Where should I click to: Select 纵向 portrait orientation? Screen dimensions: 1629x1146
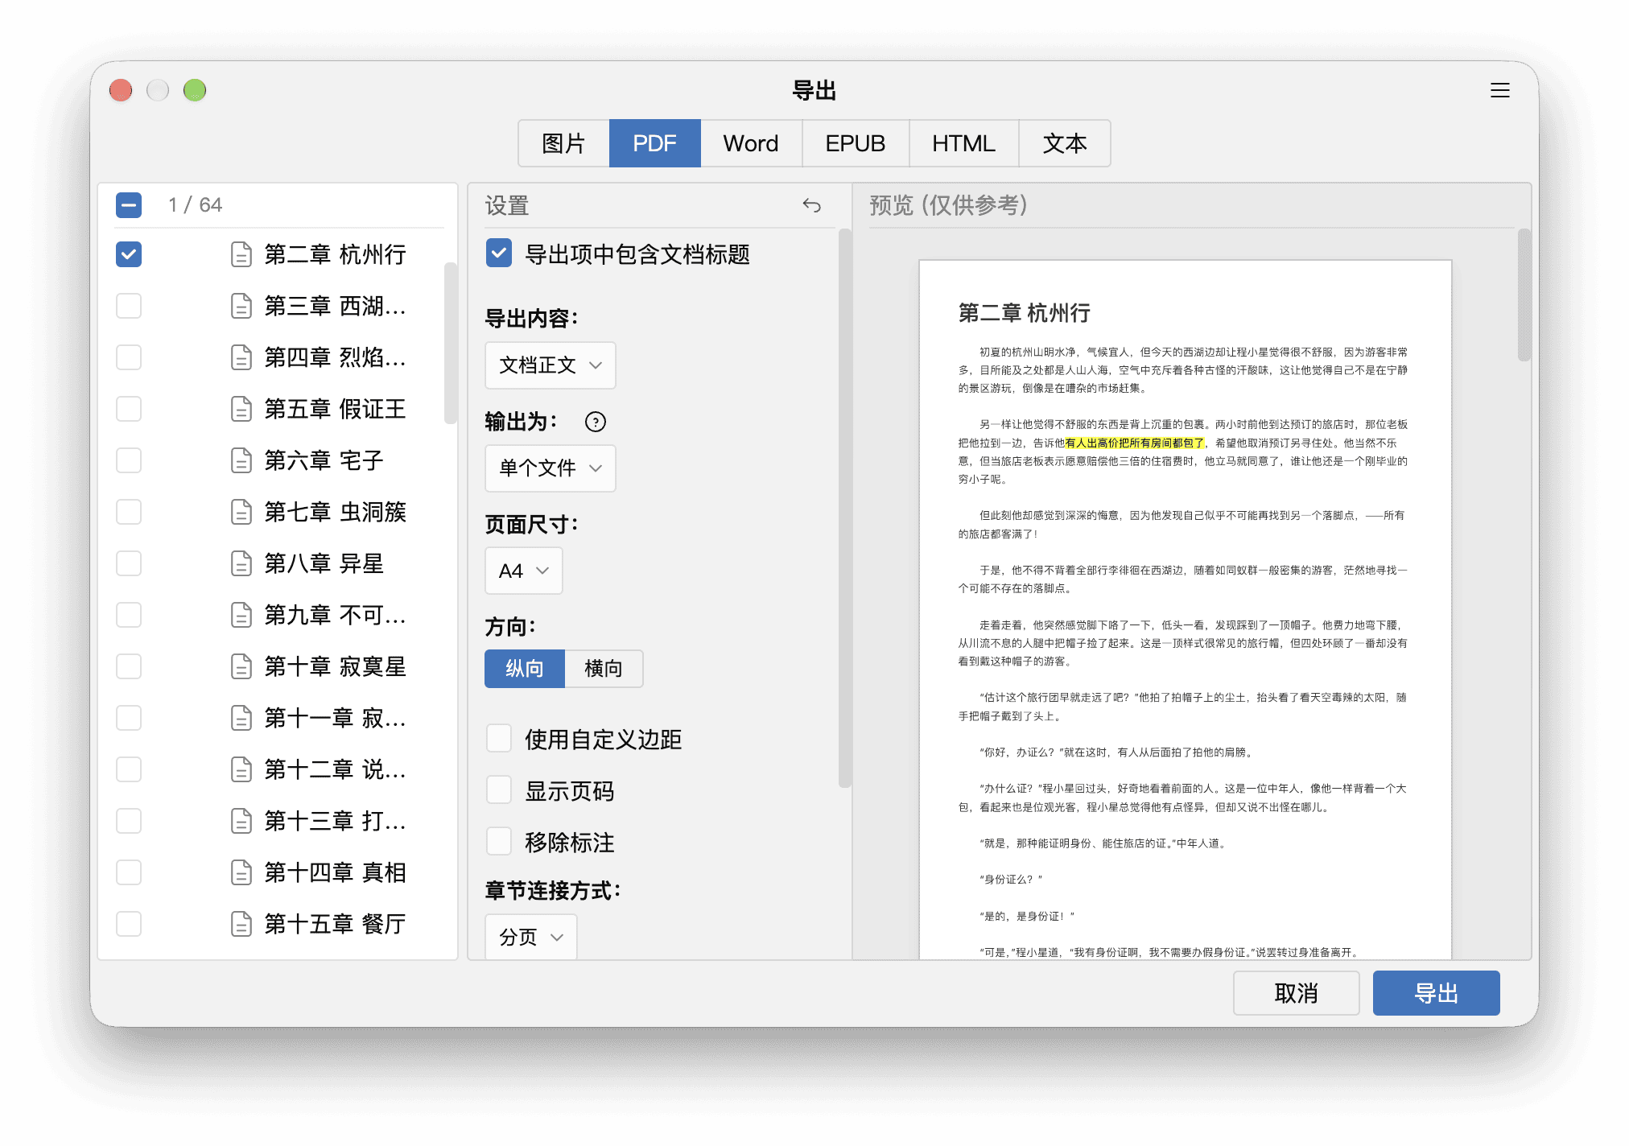pos(525,669)
